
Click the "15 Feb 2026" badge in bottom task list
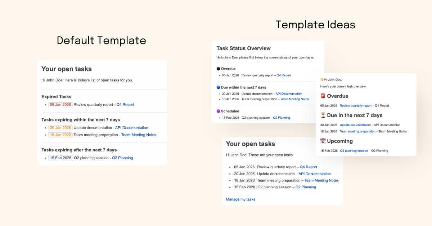point(244,187)
